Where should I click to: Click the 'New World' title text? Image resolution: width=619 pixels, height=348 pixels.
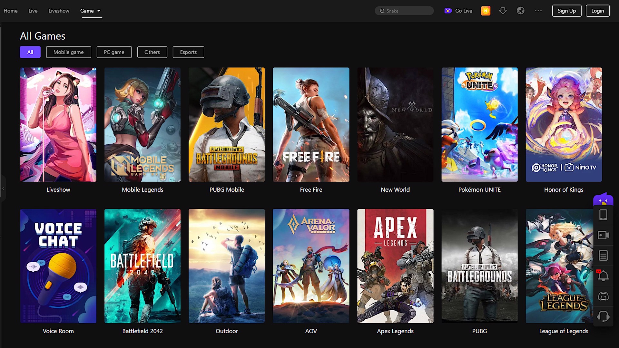click(x=395, y=190)
